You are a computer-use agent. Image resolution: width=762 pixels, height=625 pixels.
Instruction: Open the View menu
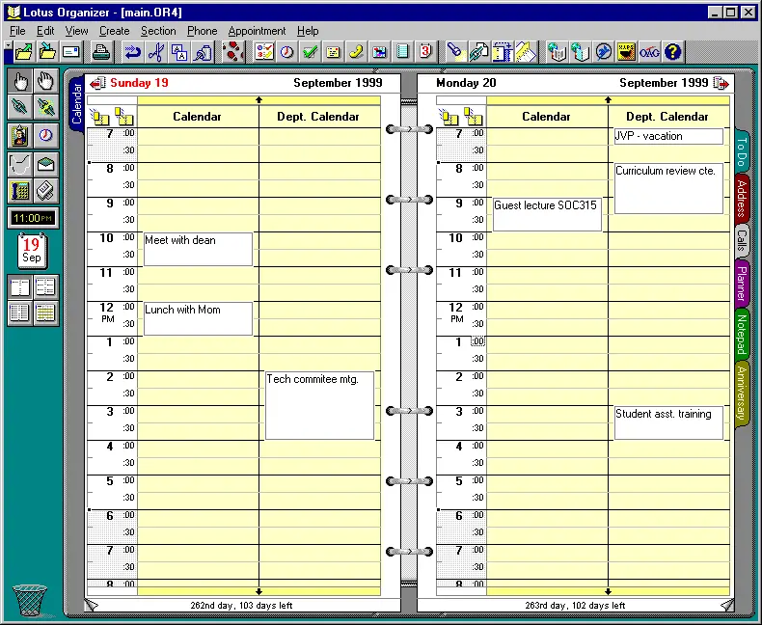[x=77, y=31]
